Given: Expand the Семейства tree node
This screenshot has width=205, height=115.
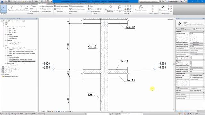Looking at the screenshot, I should (1, 73).
